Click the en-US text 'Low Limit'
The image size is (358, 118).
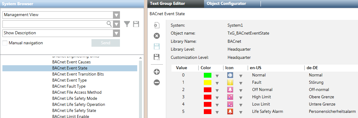261,104
